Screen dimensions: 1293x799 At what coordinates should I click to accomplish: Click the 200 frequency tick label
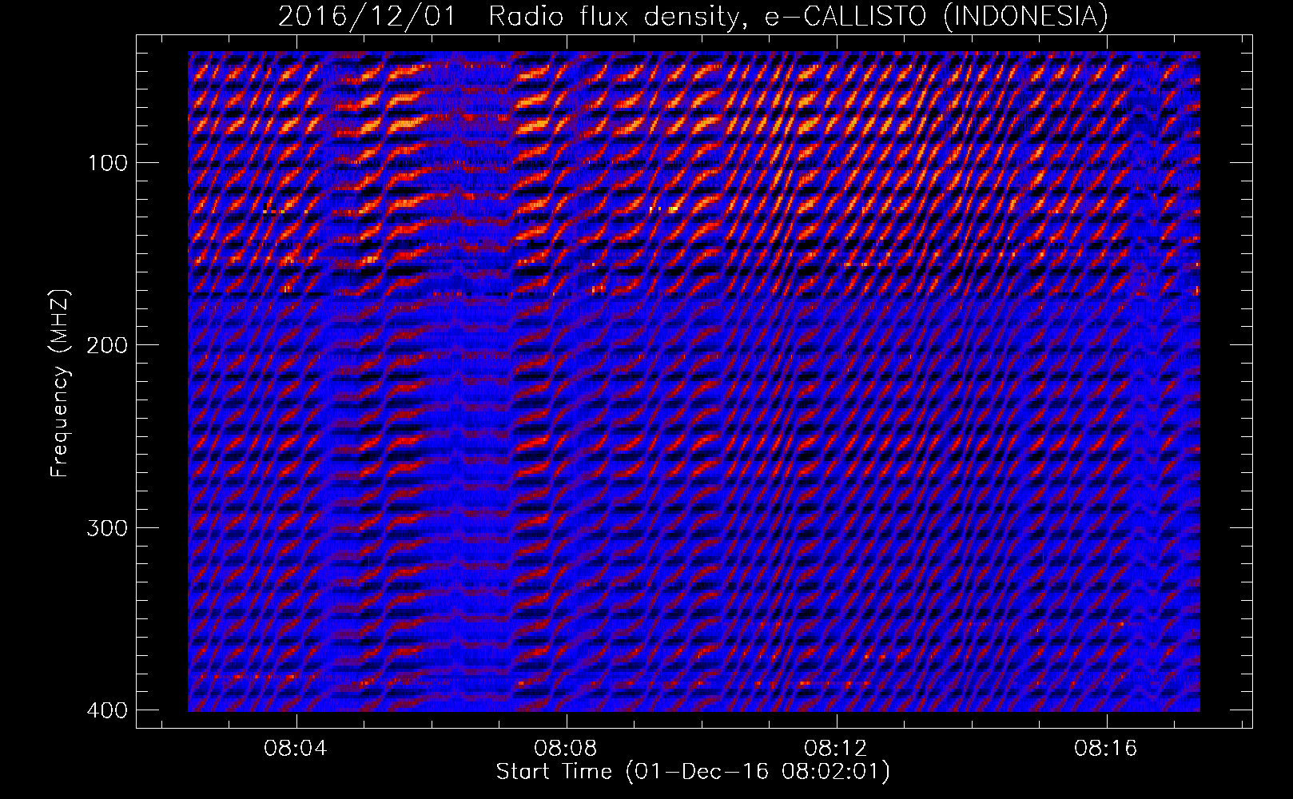click(106, 345)
